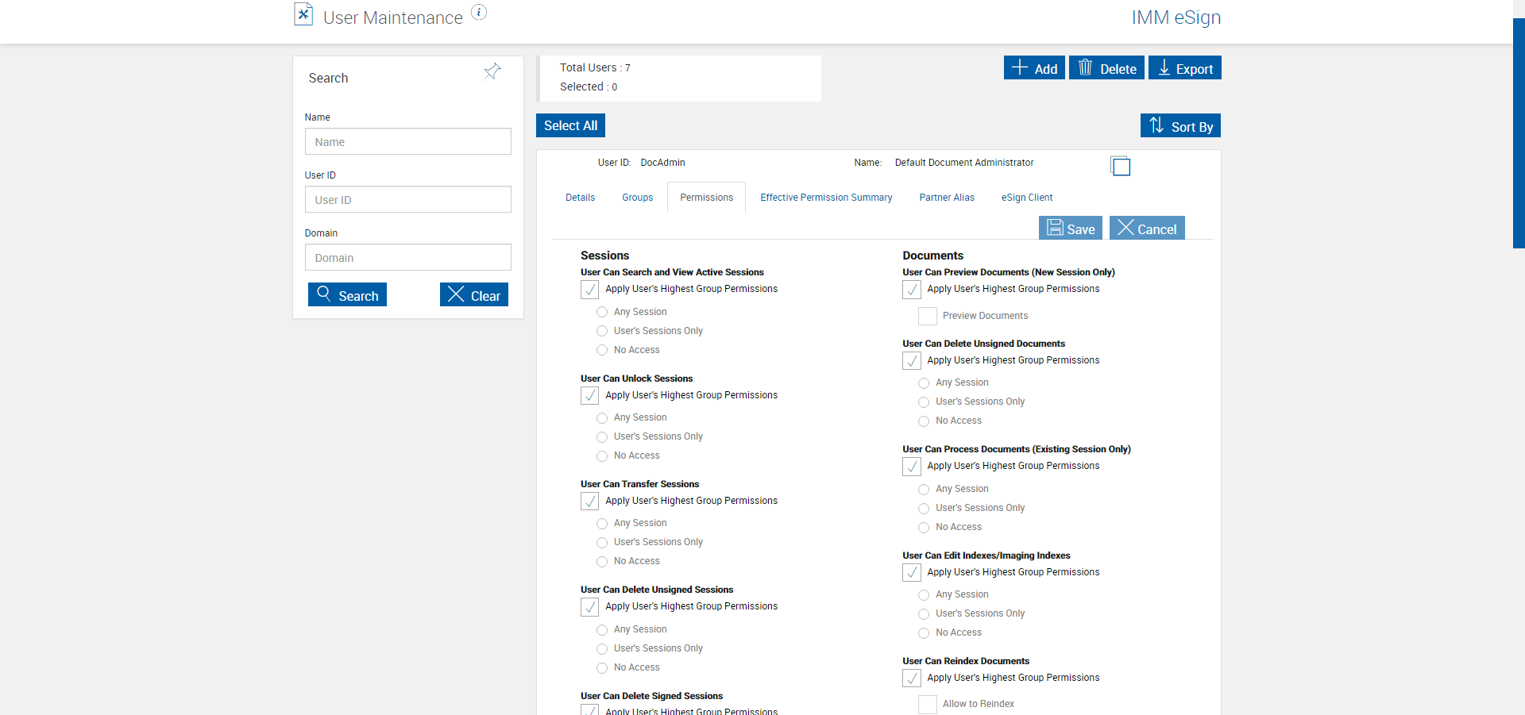Click the Delete trash button
The image size is (1525, 715).
tap(1106, 68)
